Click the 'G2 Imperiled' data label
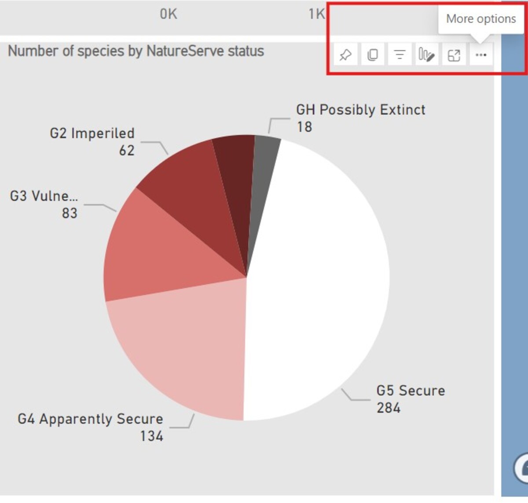Image resolution: width=528 pixels, height=503 pixels. point(92,133)
